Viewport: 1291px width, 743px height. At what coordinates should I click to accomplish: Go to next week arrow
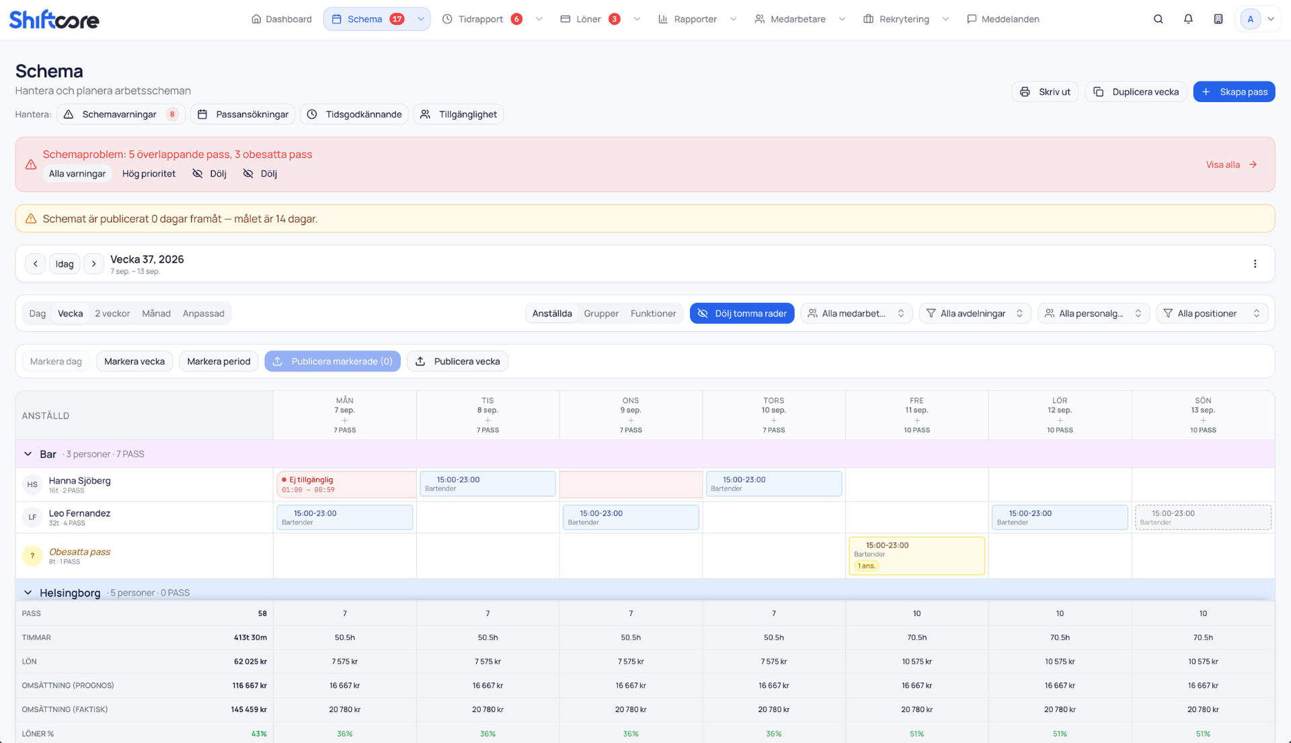93,264
